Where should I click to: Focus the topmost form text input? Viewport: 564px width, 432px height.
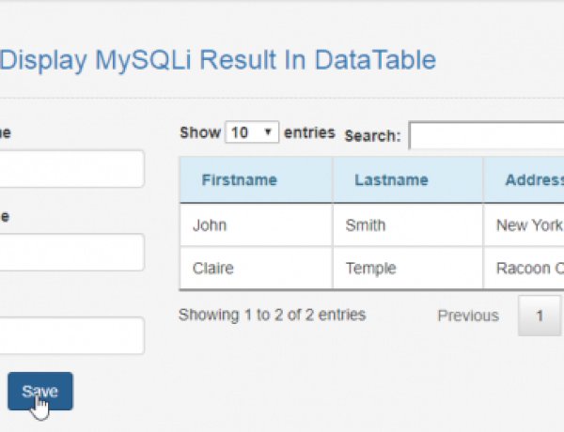[71, 169]
